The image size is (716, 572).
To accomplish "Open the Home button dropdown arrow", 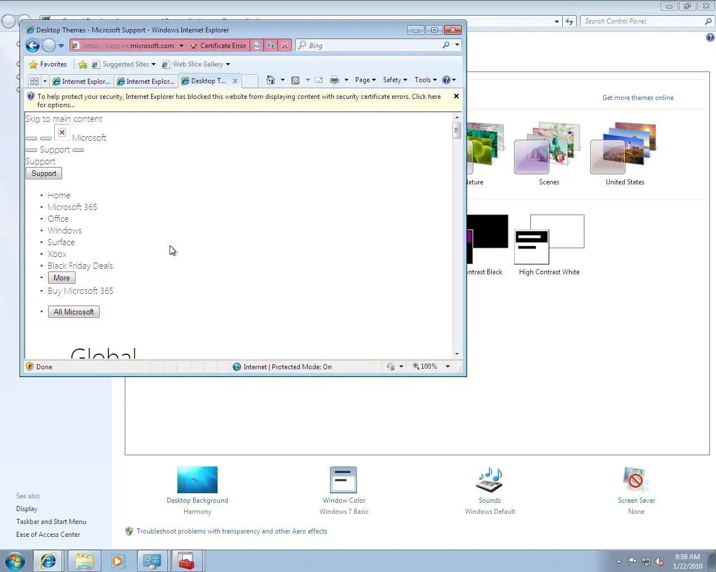I will [282, 80].
